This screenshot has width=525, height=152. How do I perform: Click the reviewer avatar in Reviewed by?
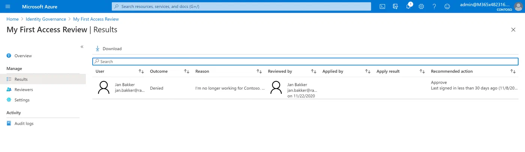pos(276,88)
